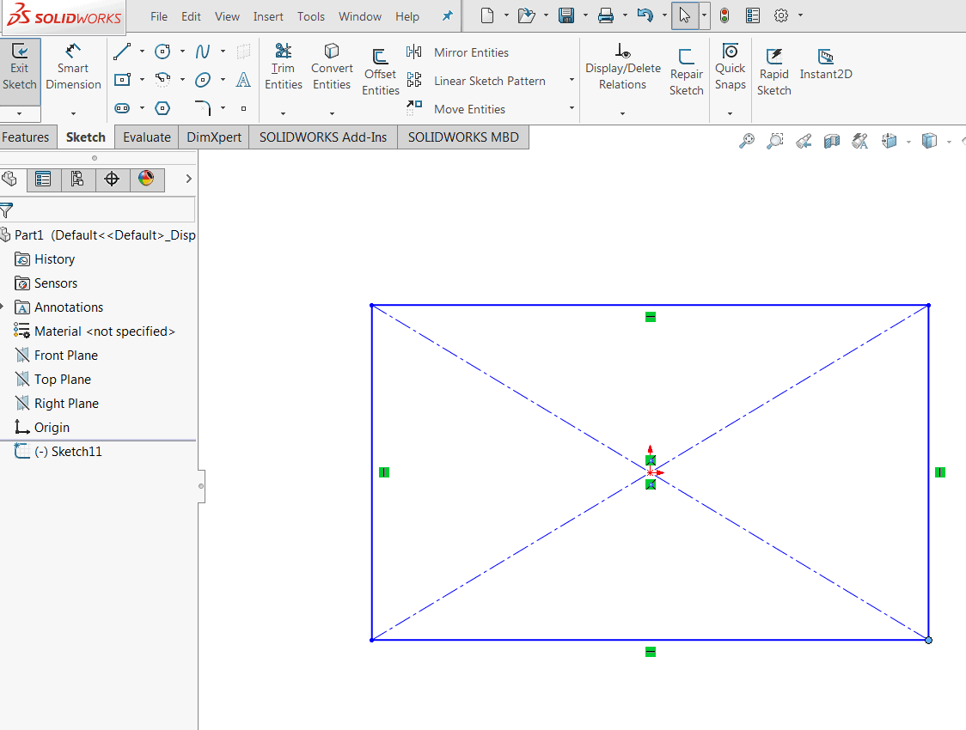Viewport: 966px width, 730px height.
Task: Expand the Trim Entities dropdown arrow
Action: 284,114
